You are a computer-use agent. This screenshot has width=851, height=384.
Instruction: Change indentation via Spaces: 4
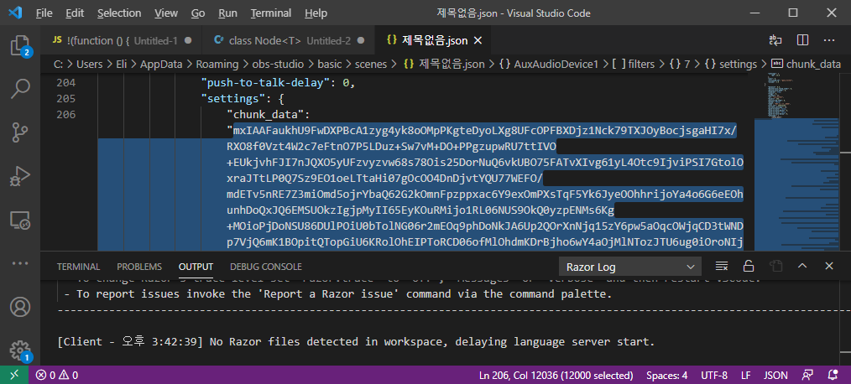666,375
